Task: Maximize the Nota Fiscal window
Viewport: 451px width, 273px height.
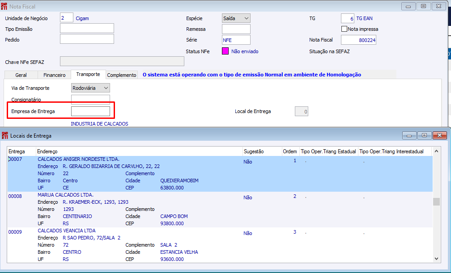Action: (423, 6)
